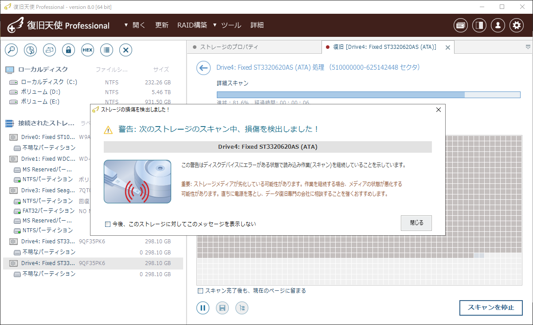This screenshot has width=533, height=325.
Task: Open the ツール dropdown menu
Action: pos(227,25)
